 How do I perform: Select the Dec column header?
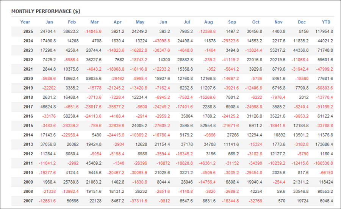[x=302, y=22]
